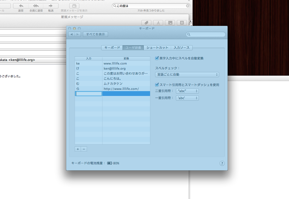The height and width of the screenshot is (199, 289).
Task: Open the スペルチェック language dropdown
Action: coord(187,75)
